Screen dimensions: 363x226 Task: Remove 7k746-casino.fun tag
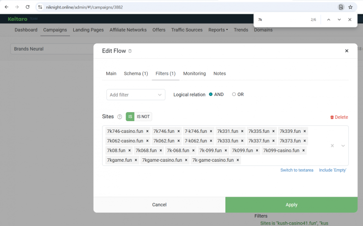click(147, 131)
